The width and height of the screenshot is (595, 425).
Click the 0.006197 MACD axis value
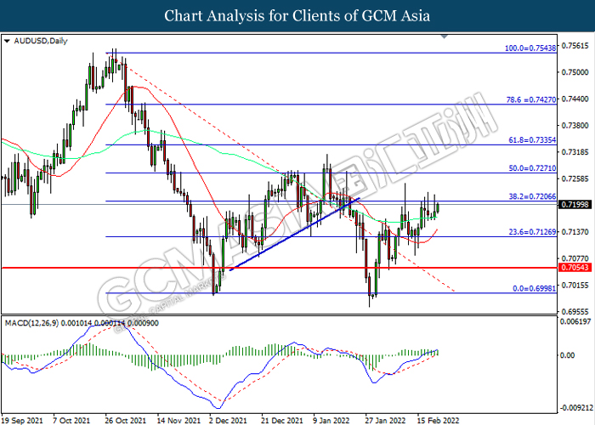tap(575, 322)
